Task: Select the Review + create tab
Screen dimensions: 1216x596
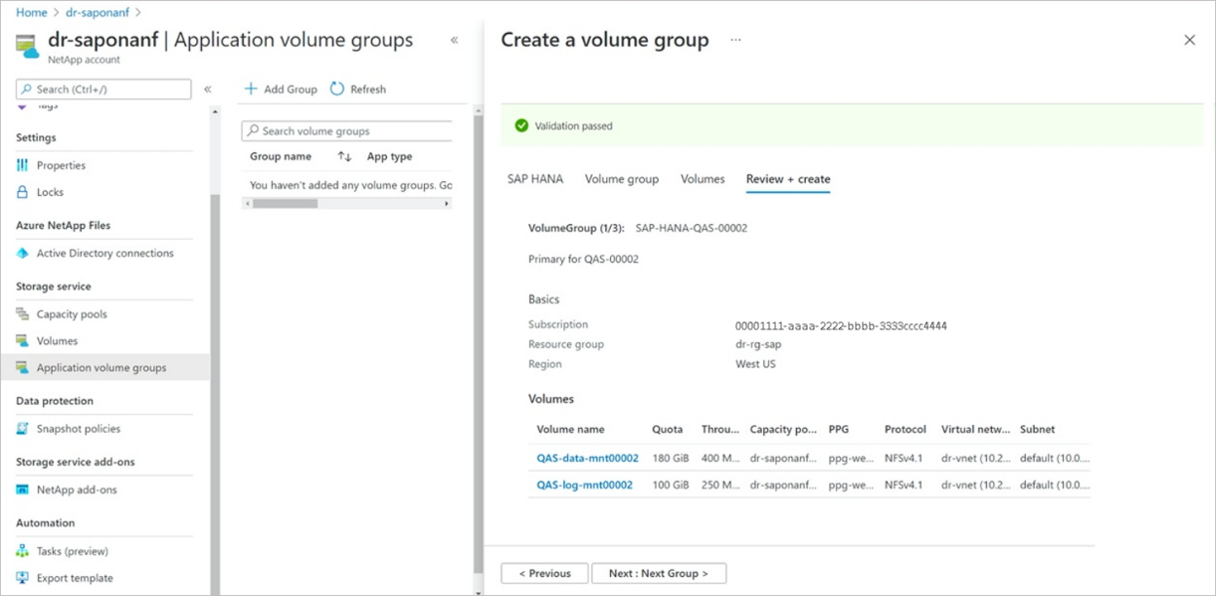Action: tap(788, 179)
